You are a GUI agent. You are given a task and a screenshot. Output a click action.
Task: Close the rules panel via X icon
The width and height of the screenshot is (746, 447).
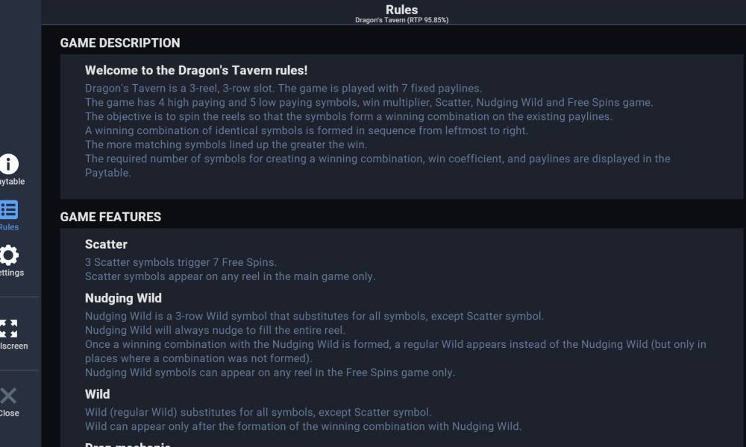click(x=9, y=396)
